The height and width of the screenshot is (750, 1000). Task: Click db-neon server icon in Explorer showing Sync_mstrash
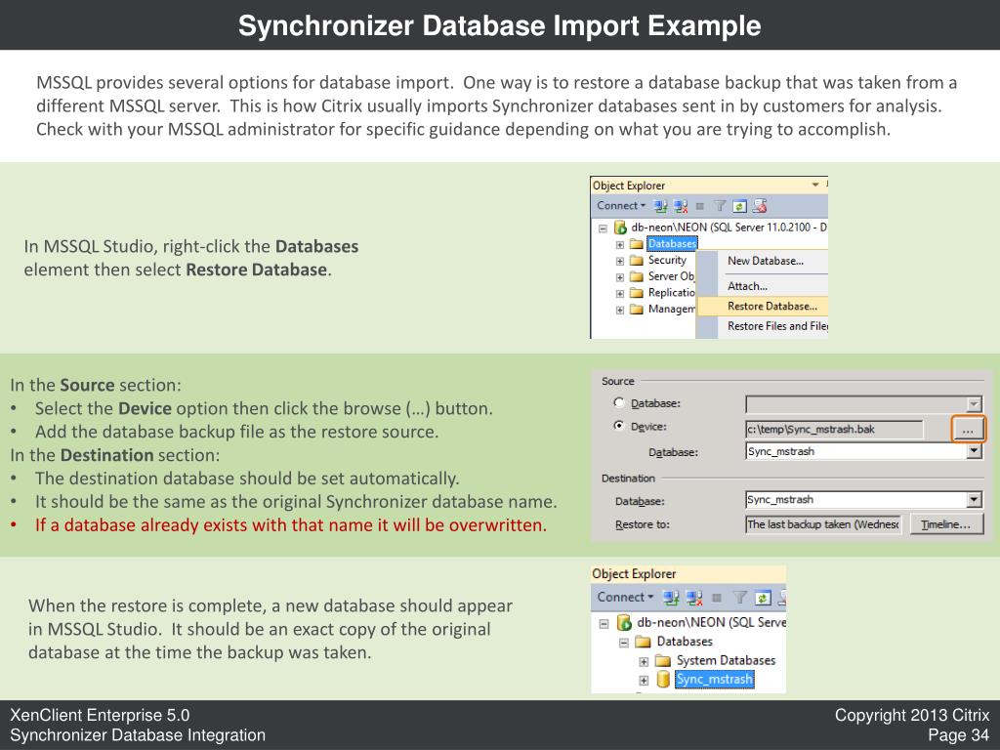[x=624, y=622]
